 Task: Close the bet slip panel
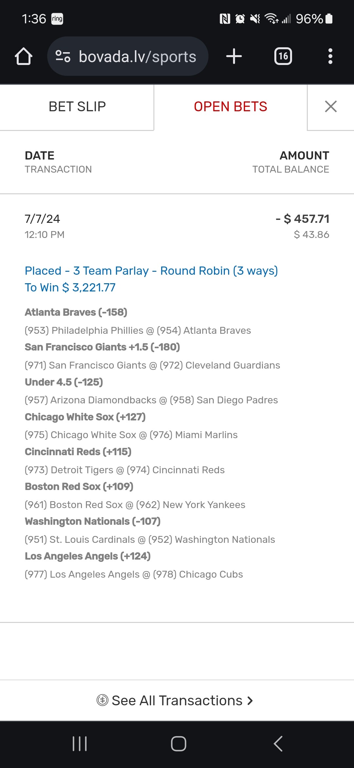(330, 107)
